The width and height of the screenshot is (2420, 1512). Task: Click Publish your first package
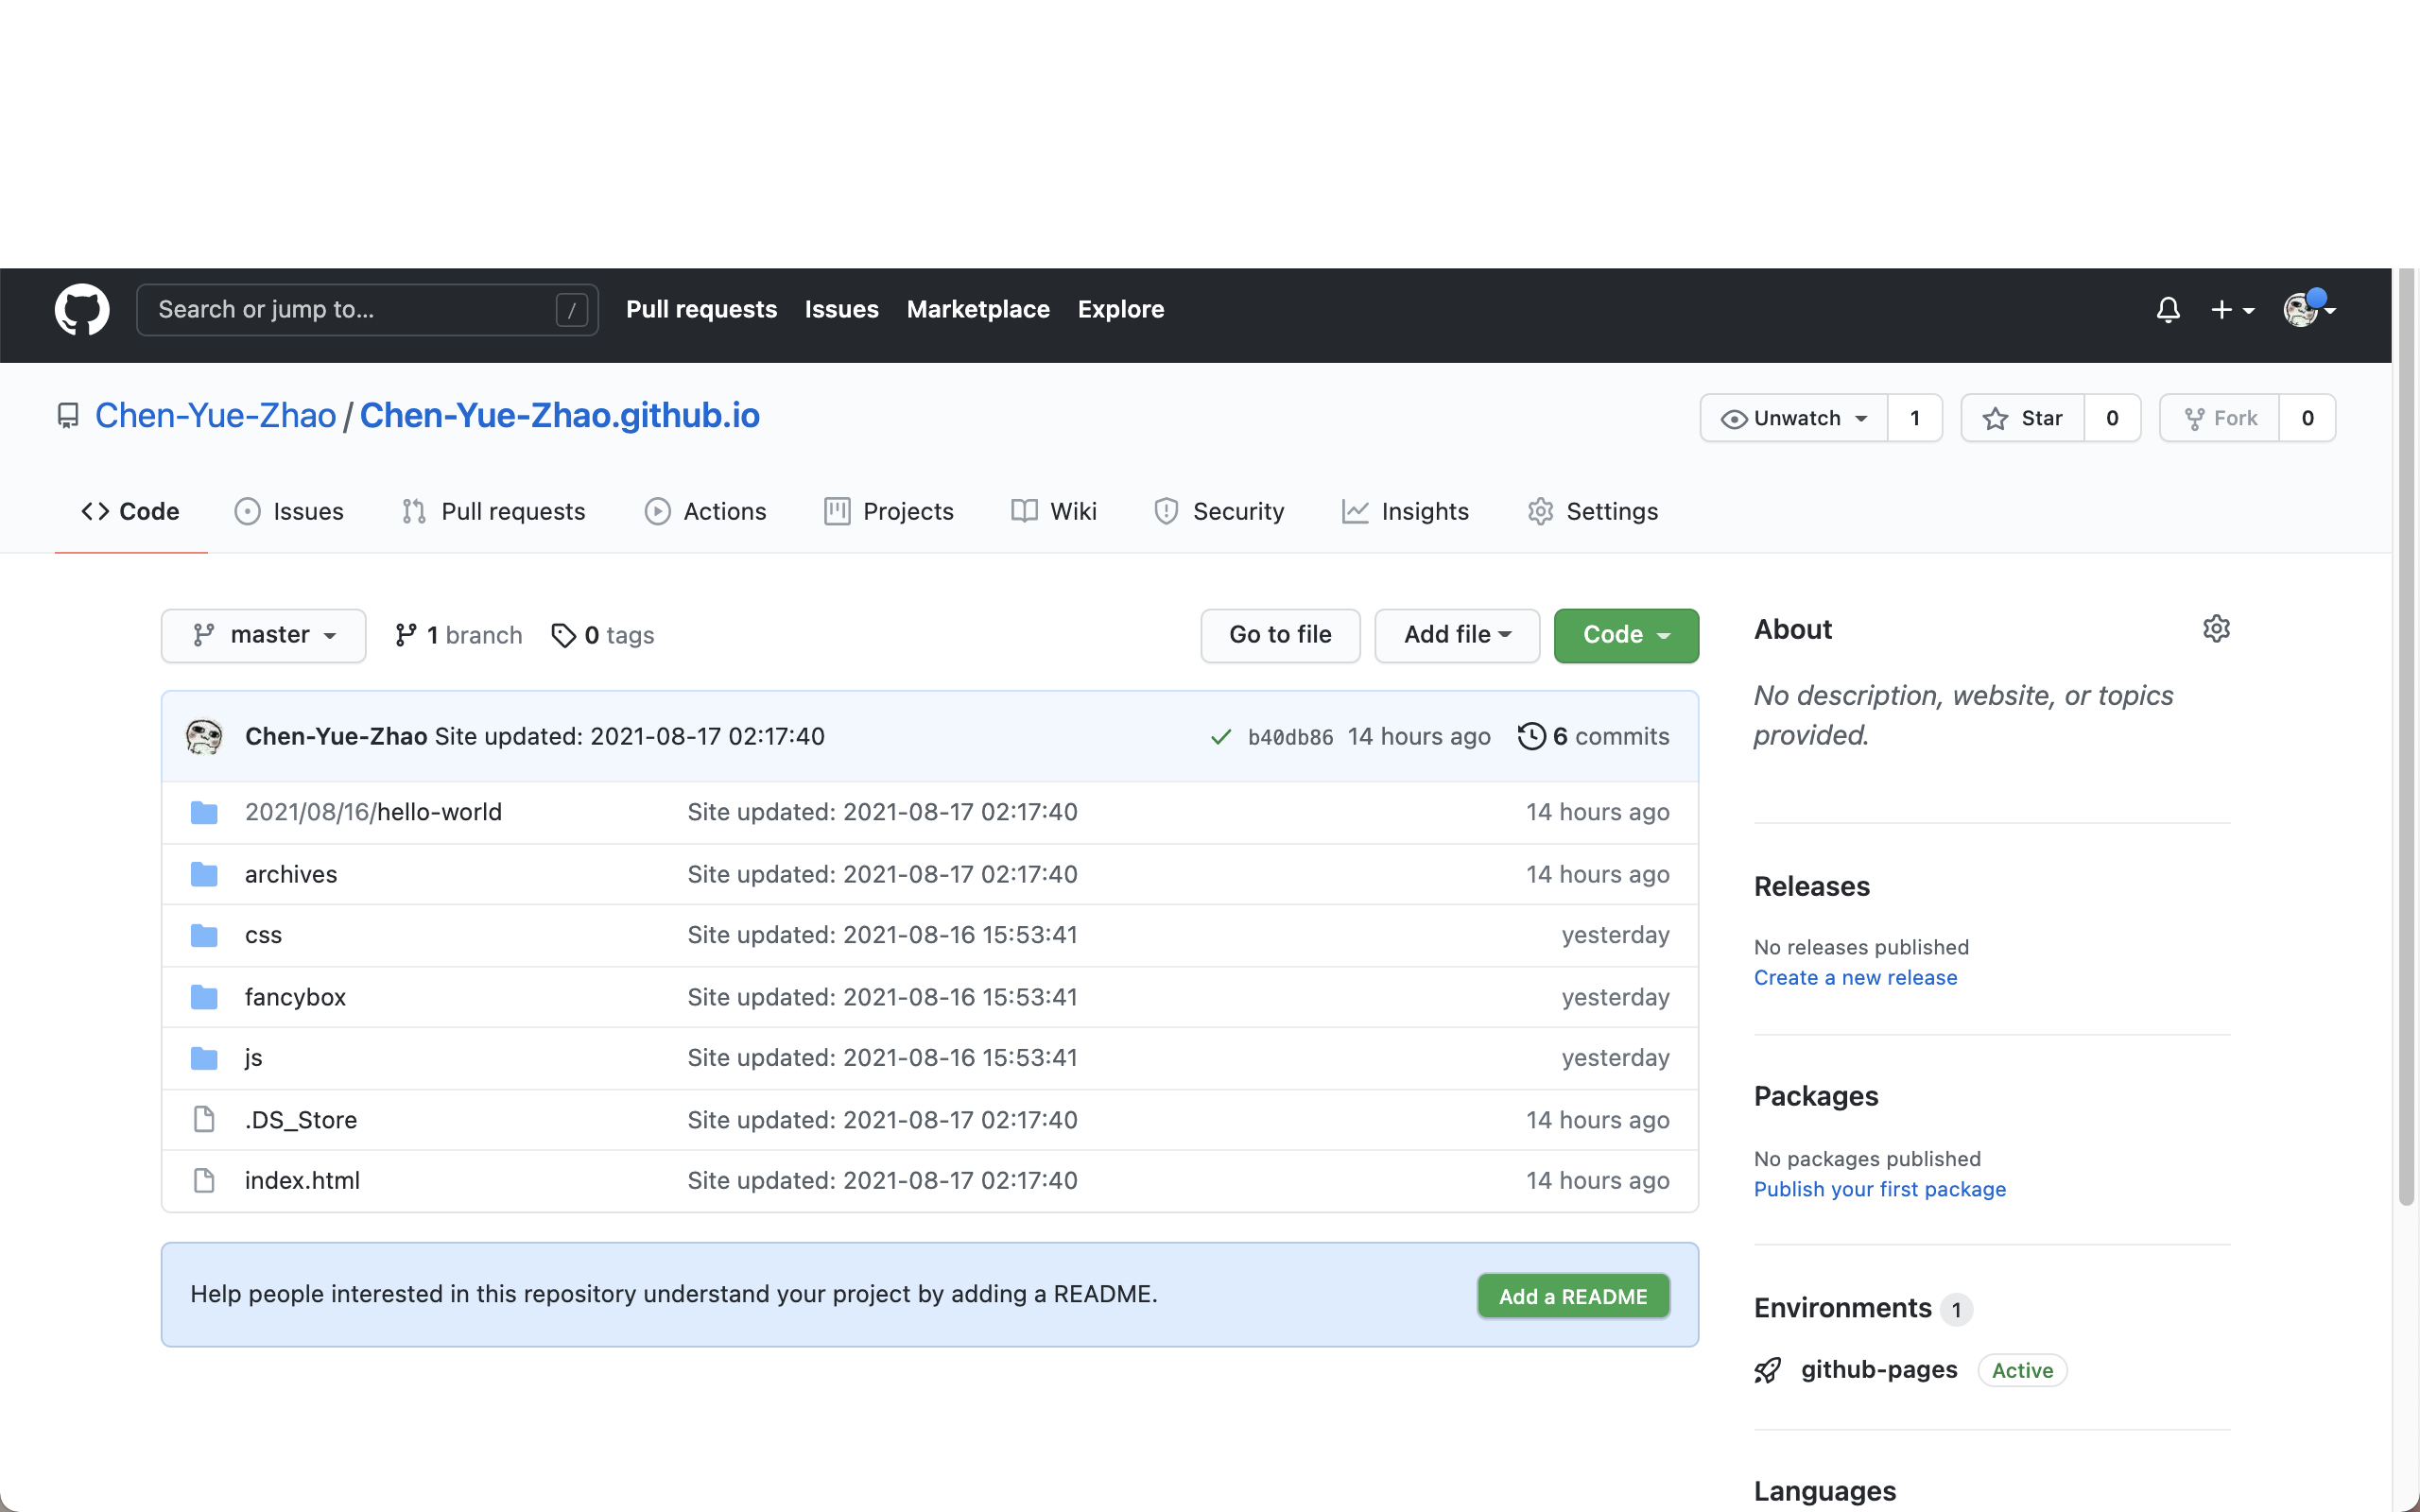(x=1879, y=1190)
